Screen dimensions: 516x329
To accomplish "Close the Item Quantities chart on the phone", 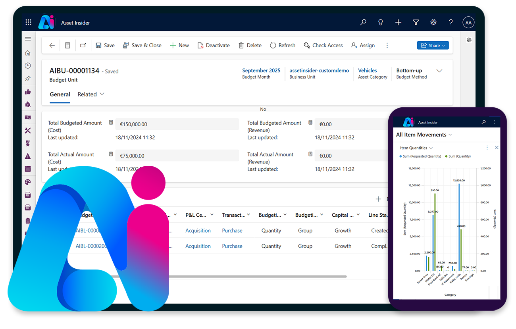I will [x=497, y=148].
